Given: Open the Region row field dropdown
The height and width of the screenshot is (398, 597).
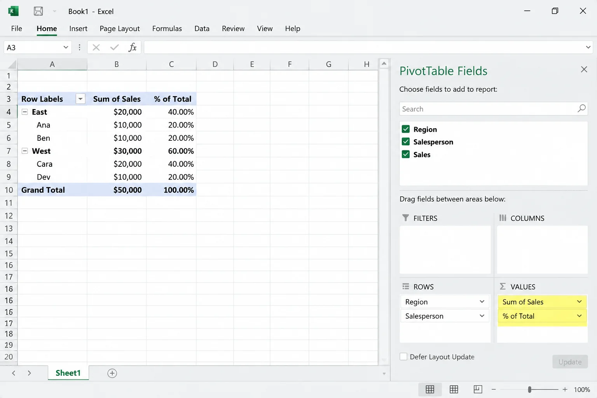Looking at the screenshot, I should (x=482, y=302).
